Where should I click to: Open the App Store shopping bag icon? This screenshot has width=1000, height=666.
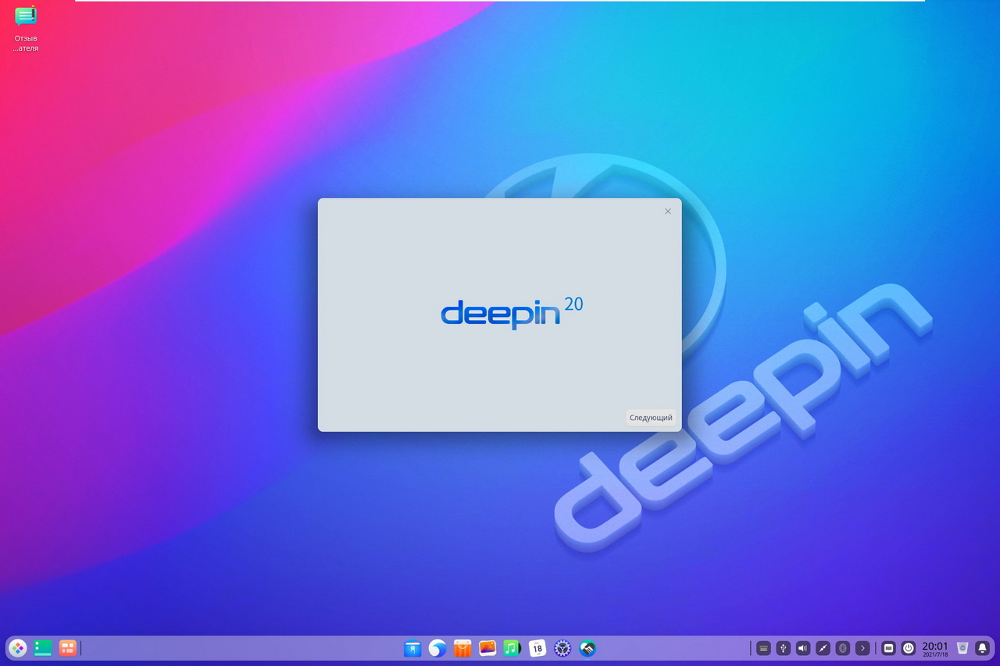coord(462,648)
